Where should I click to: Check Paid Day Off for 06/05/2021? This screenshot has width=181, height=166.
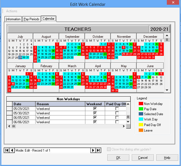(117, 117)
